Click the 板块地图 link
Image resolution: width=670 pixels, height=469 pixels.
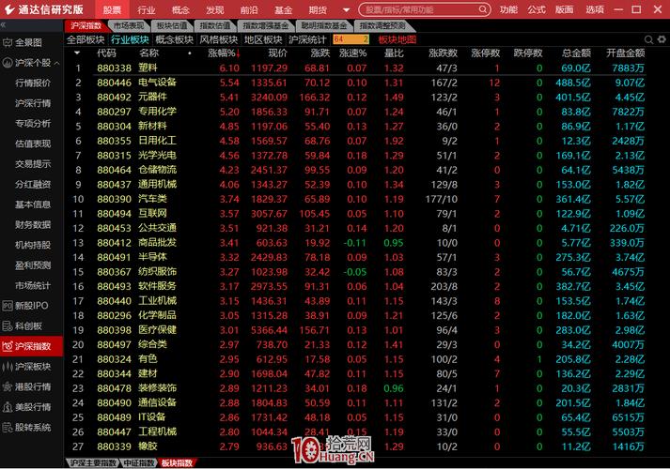pyautogui.click(x=397, y=40)
